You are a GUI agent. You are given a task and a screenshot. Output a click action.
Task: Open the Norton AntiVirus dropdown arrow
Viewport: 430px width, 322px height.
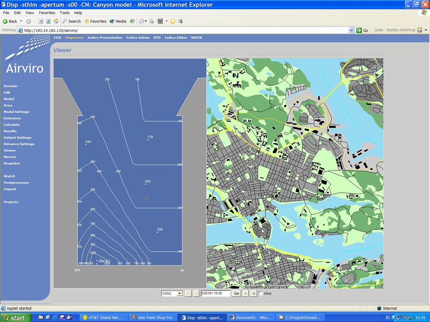[x=426, y=30]
